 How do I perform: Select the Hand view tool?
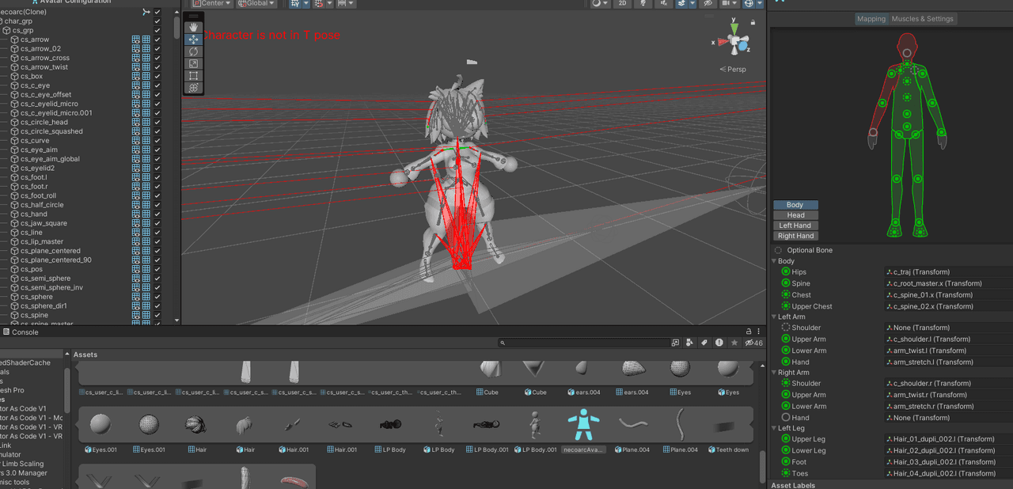pyautogui.click(x=194, y=27)
